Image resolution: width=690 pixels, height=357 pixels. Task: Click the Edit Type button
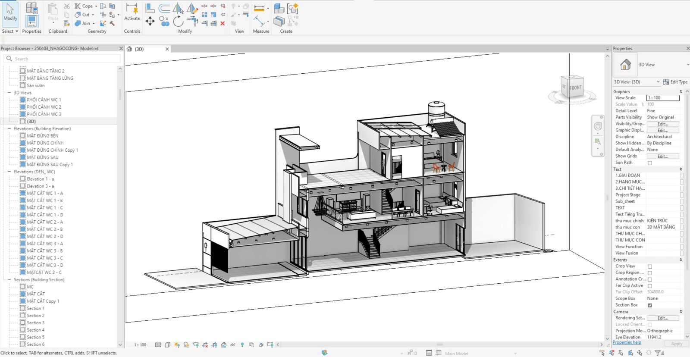click(675, 82)
